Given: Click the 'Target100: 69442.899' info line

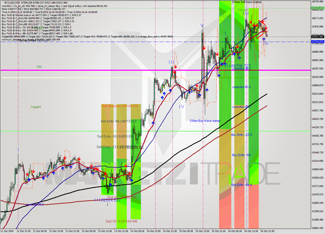Looking at the screenshot, I should pos(87,37).
